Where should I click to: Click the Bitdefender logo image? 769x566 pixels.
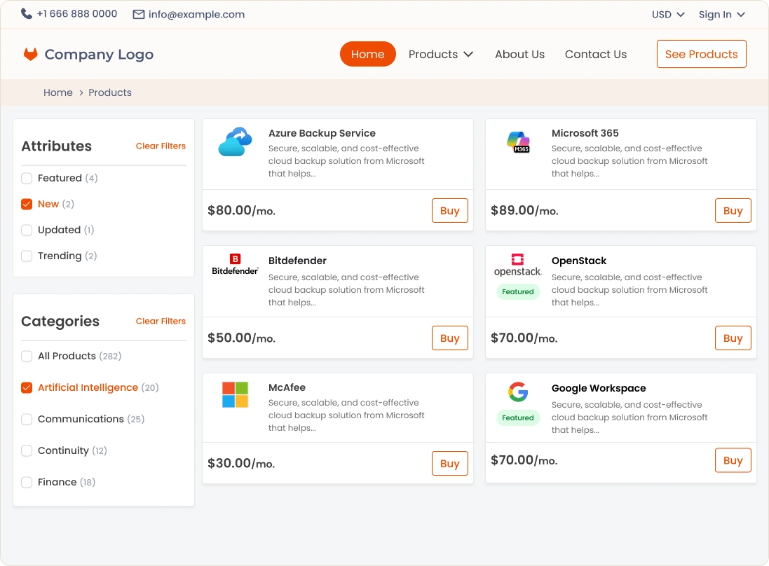coord(235,265)
